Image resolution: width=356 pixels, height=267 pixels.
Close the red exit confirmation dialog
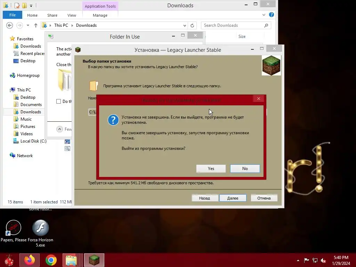tap(259, 98)
